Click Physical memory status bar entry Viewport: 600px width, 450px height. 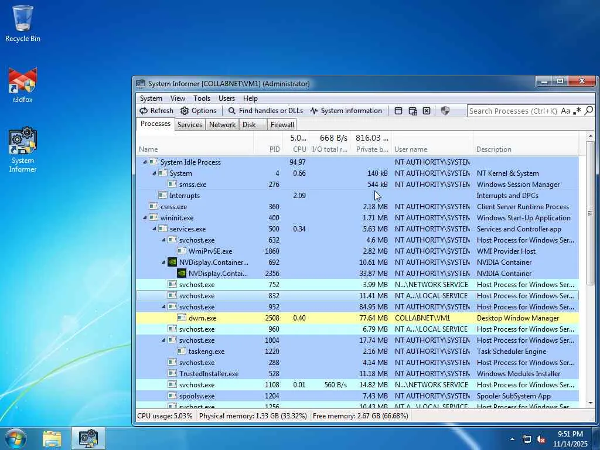pyautogui.click(x=253, y=415)
